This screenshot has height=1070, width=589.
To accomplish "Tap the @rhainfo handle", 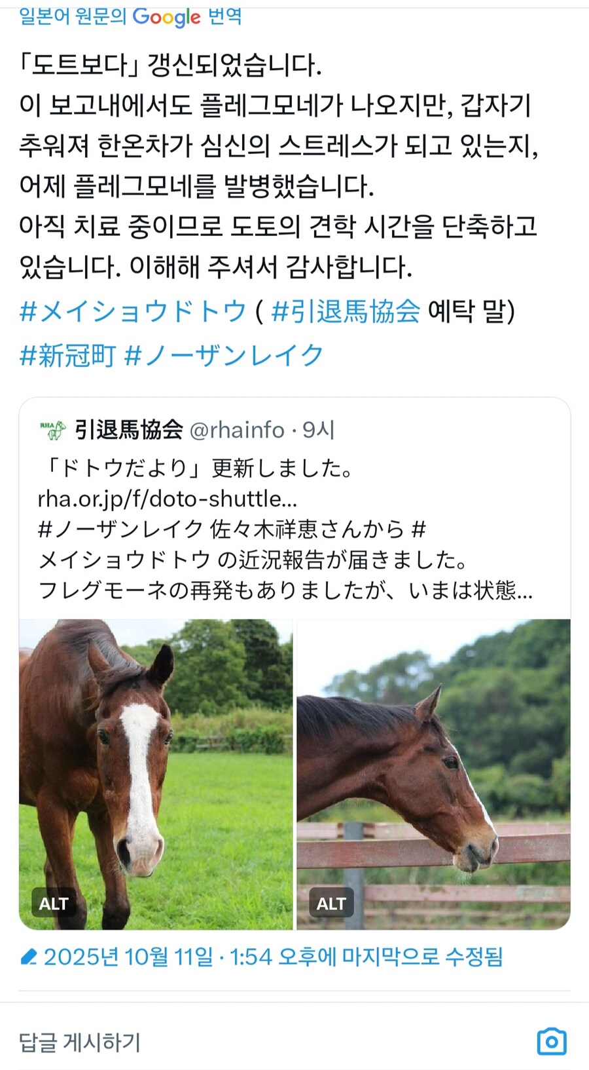I will point(237,430).
